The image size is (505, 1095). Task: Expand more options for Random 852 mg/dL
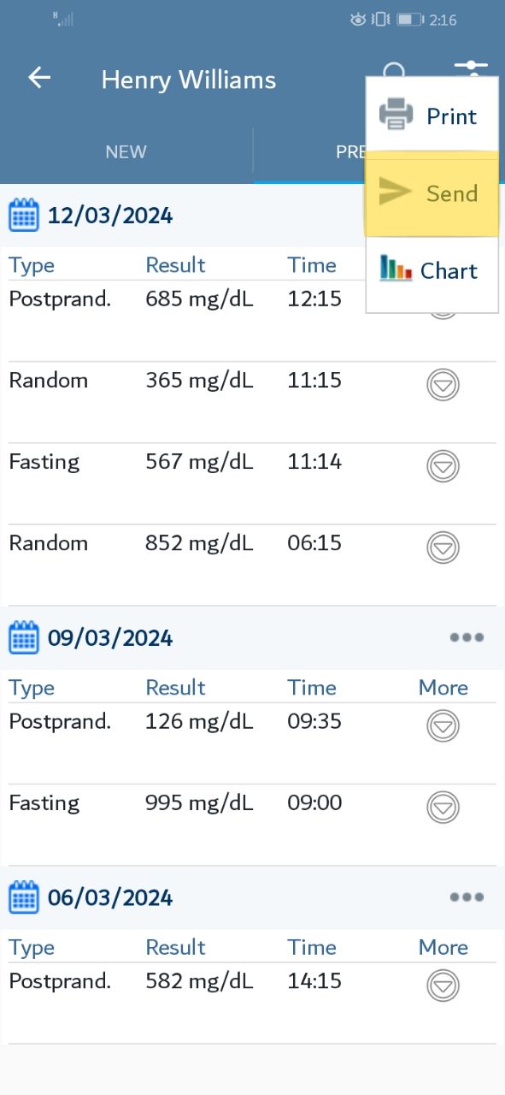click(443, 547)
